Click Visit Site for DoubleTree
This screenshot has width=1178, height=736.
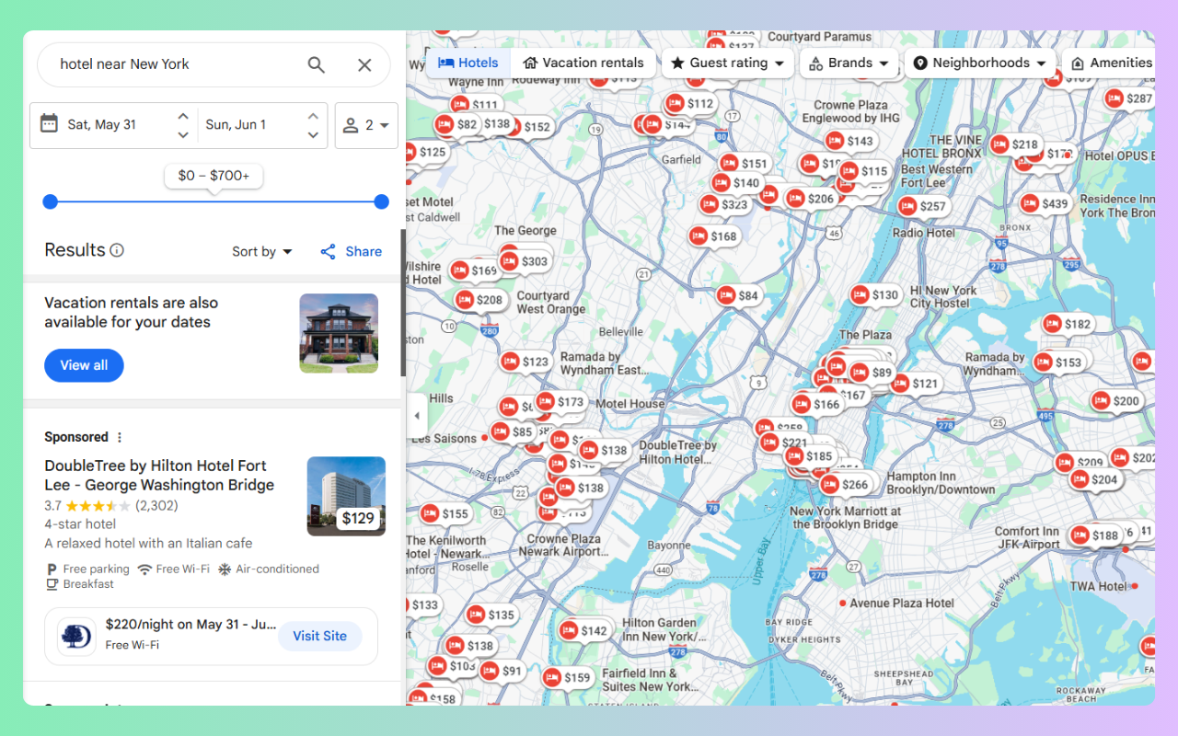[x=319, y=636]
